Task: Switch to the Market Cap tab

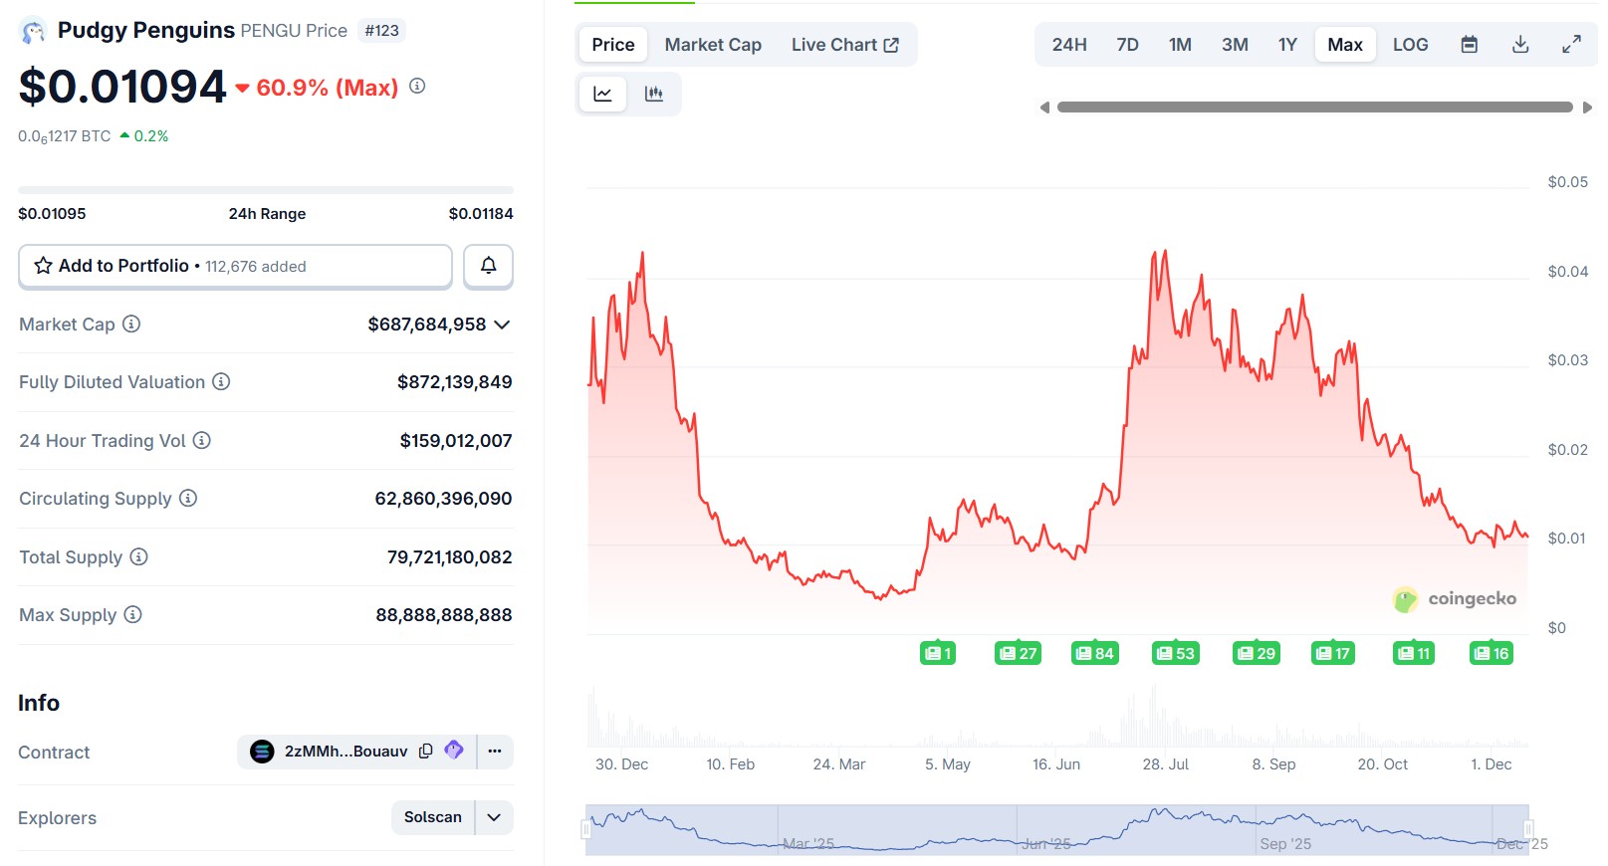Action: tap(713, 45)
